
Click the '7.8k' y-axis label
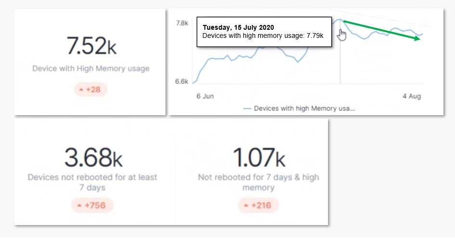(x=182, y=23)
